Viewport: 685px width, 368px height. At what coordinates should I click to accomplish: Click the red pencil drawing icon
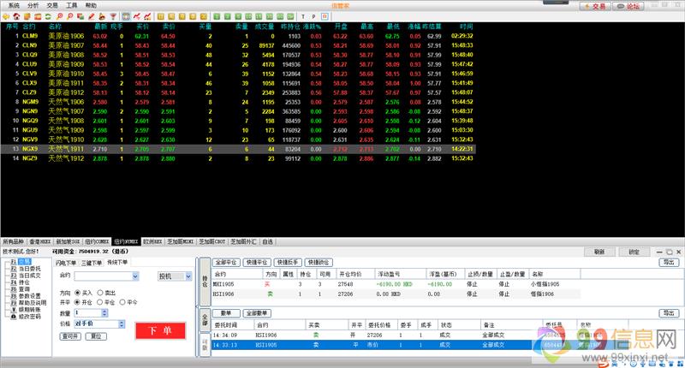[x=91, y=16]
